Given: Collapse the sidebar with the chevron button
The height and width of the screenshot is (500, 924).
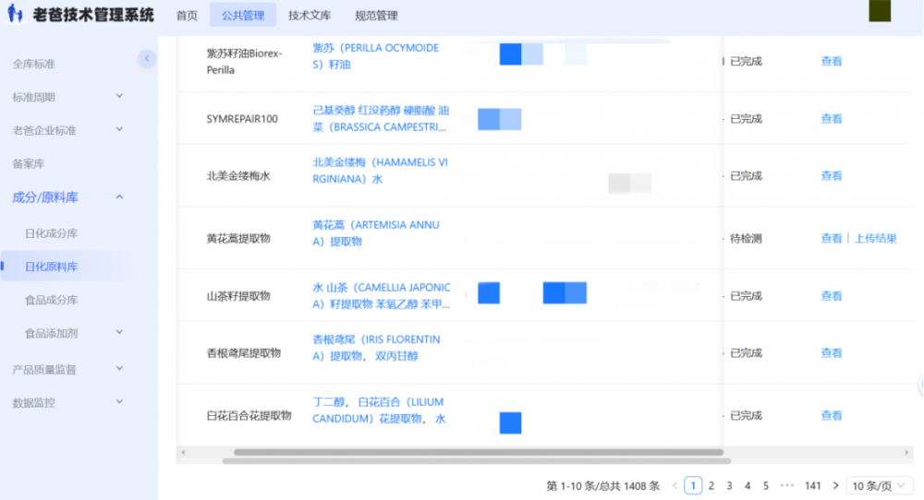Looking at the screenshot, I should click(x=147, y=59).
